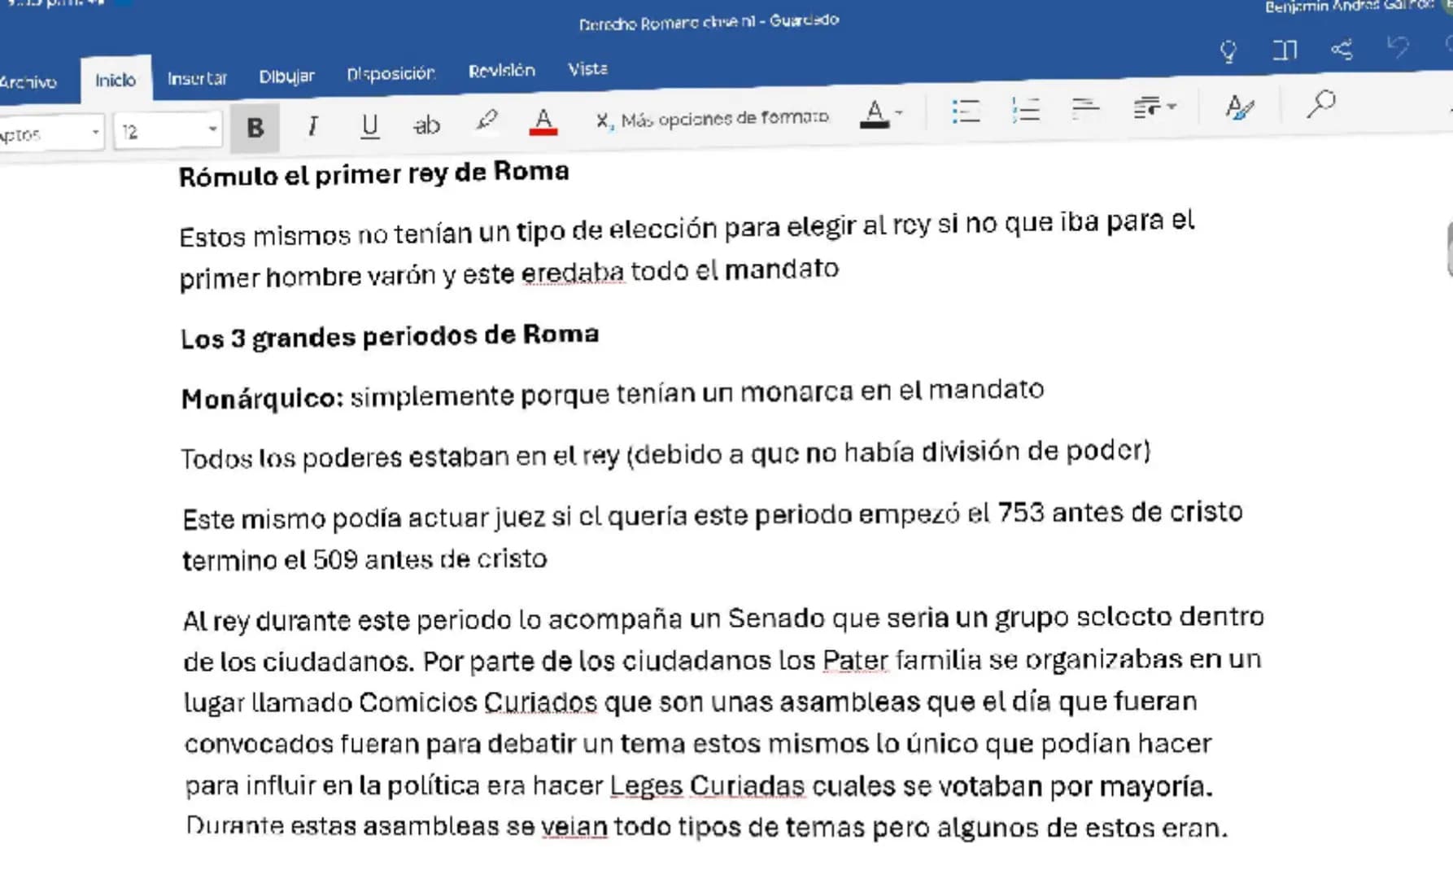Switch to the Dibujar tab

point(286,77)
